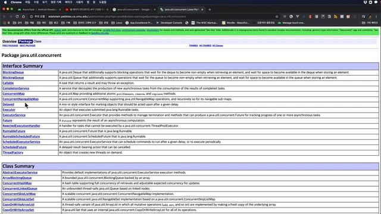381x214 pixels.
Task: Switch to the java.util.concurrent Google search tab
Action: [133, 10]
